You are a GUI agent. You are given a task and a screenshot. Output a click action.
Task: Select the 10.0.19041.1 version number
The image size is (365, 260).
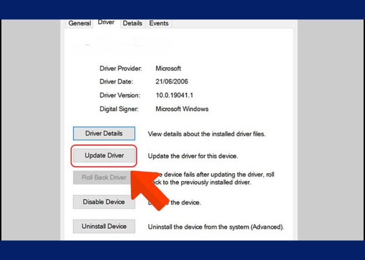pos(175,96)
